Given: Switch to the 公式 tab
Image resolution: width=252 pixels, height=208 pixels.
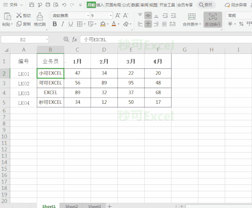Looking at the screenshot, I should (x=126, y=5).
